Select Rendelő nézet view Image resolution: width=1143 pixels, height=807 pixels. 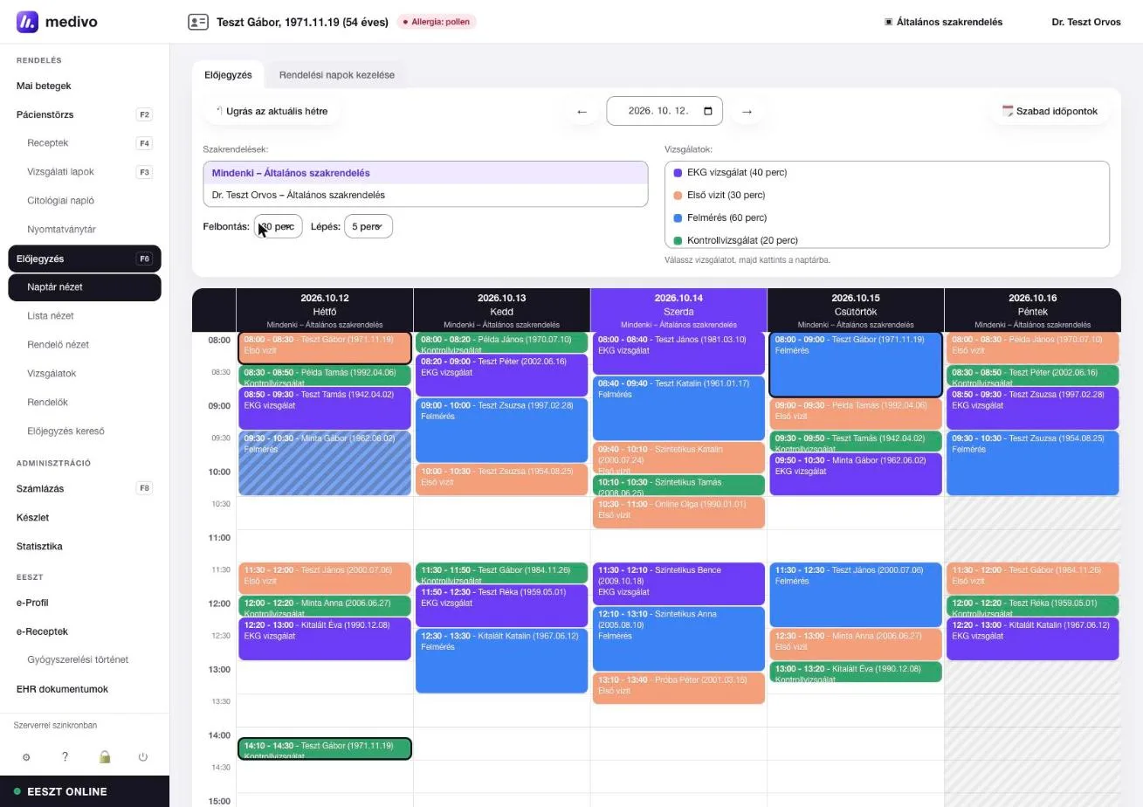[85, 345]
